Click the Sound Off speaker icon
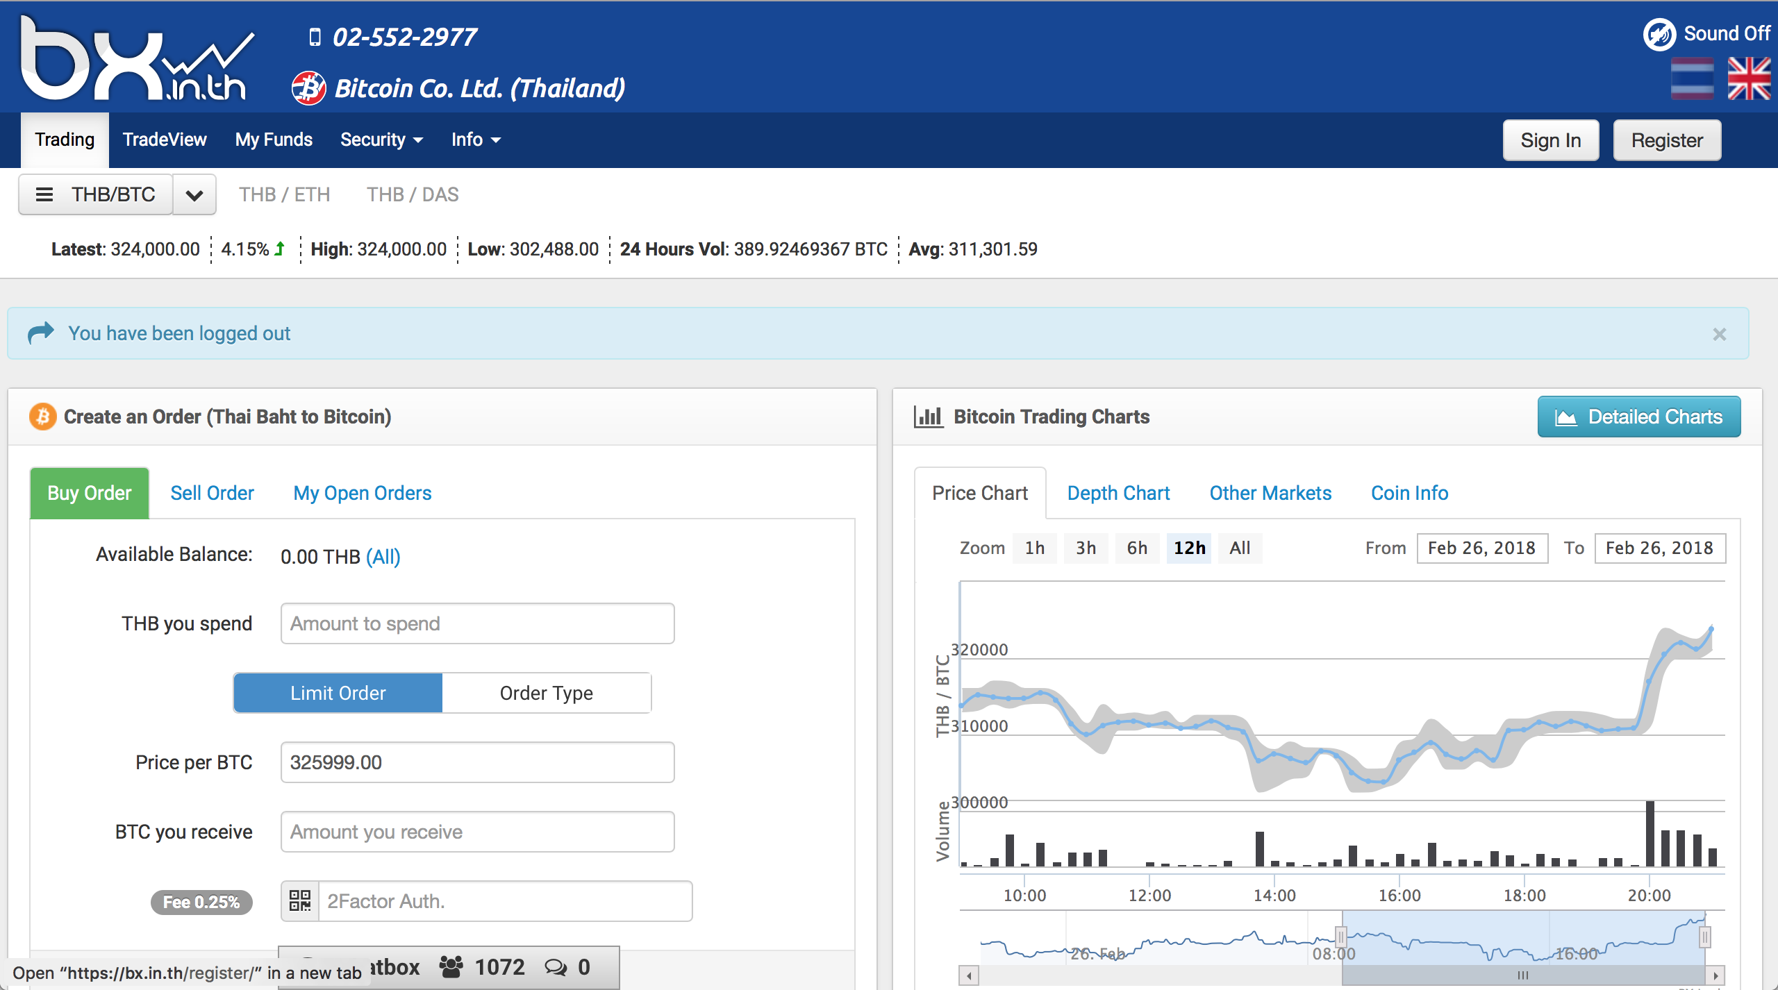This screenshot has height=990, width=1778. click(x=1659, y=34)
